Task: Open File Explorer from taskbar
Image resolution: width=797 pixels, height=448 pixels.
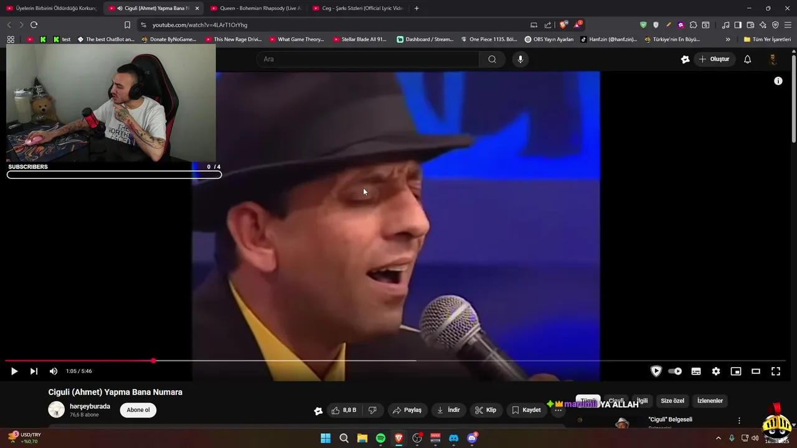Action: 362,438
